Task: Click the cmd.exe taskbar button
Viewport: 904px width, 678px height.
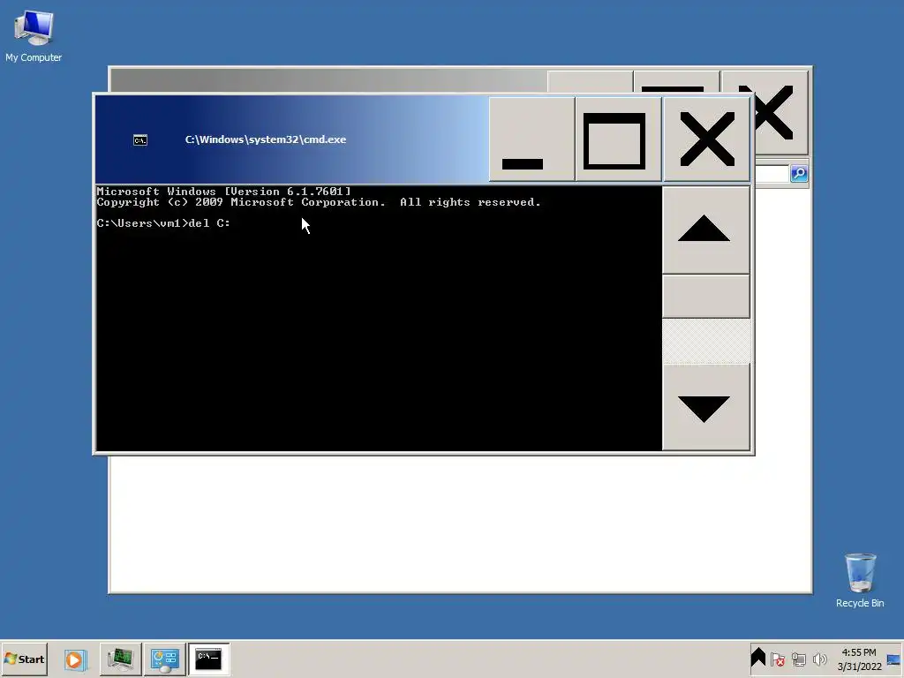Action: point(208,659)
